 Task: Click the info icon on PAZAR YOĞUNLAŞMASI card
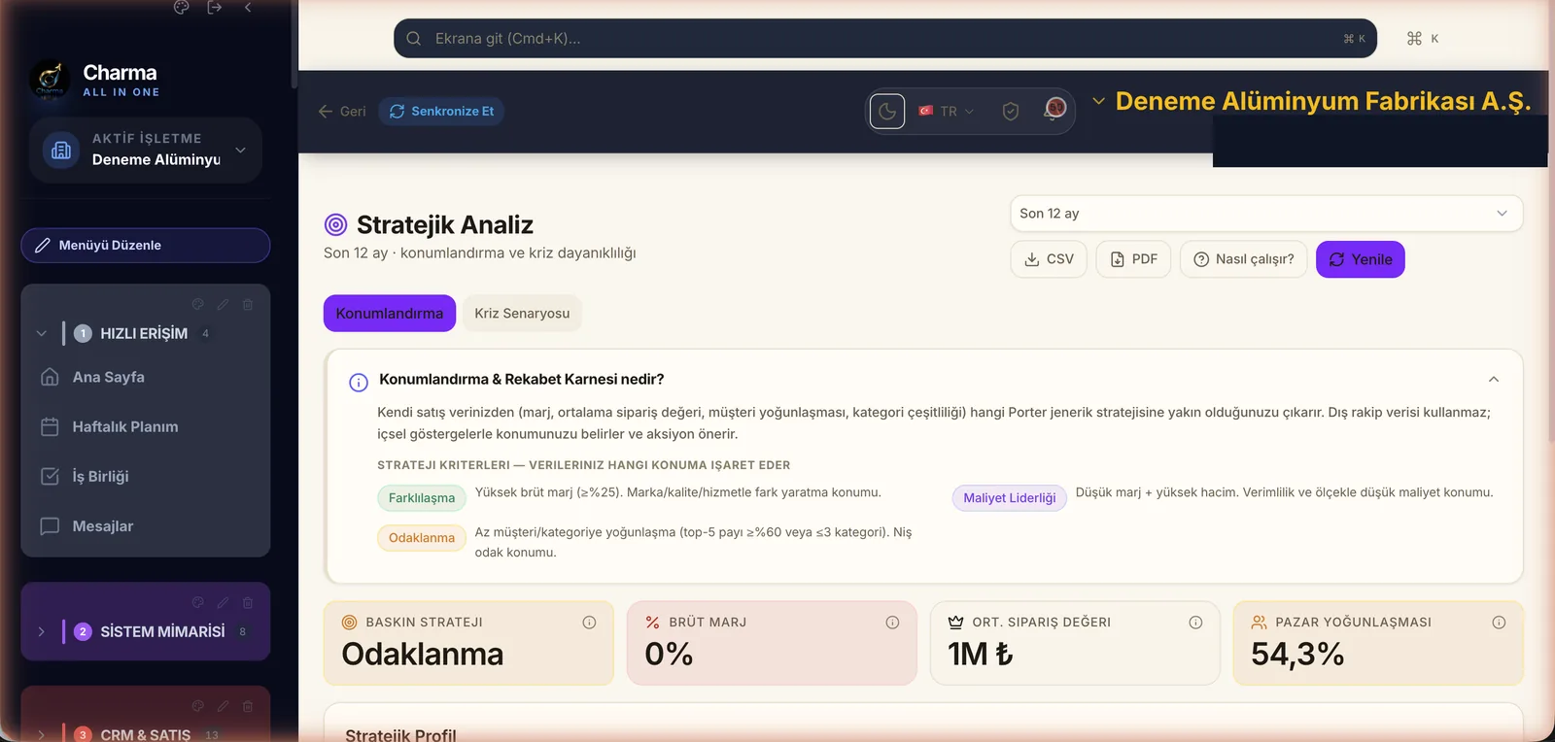[x=1499, y=623]
